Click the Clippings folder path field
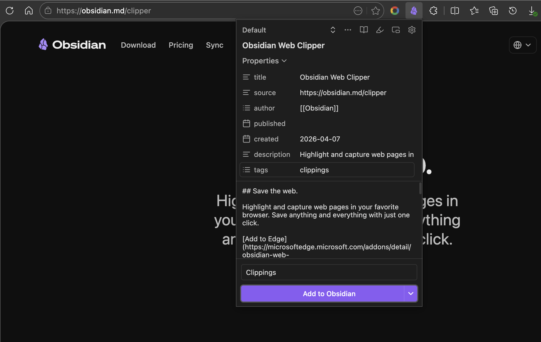Viewport: 541px width, 342px height. (x=329, y=272)
